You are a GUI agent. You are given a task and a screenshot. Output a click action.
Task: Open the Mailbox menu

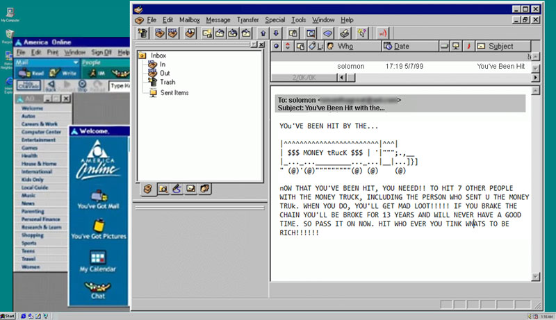pos(189,20)
